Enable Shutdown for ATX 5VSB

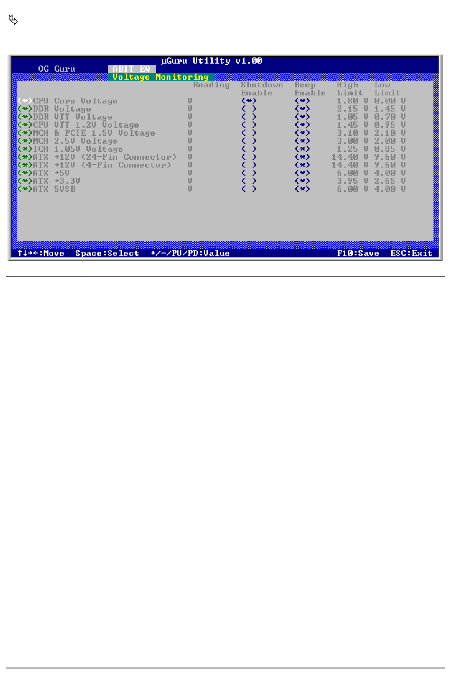pyautogui.click(x=249, y=189)
